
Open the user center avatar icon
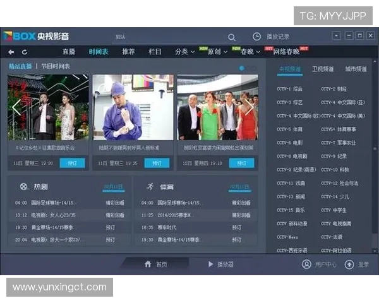[x=306, y=264]
